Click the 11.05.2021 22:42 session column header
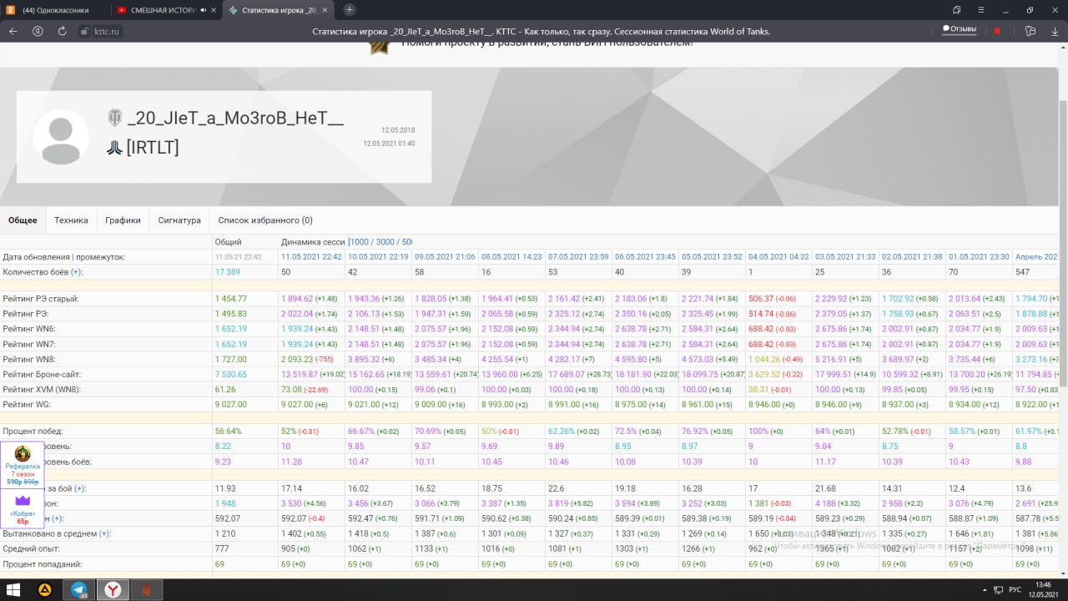 click(311, 257)
